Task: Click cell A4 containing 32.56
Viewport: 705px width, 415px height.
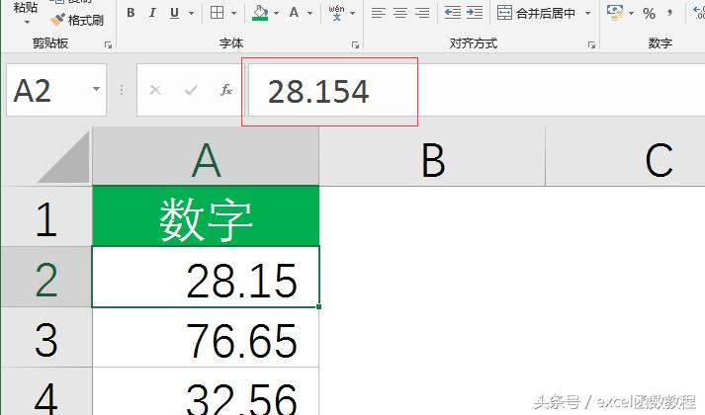Action: [206, 391]
